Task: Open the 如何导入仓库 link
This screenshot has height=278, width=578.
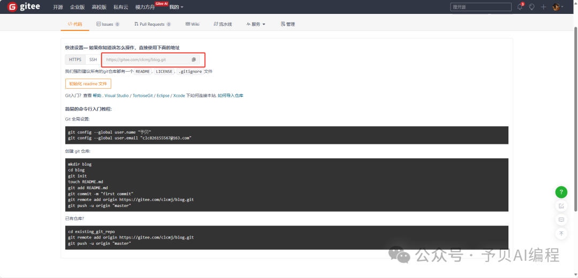Action: click(x=230, y=96)
